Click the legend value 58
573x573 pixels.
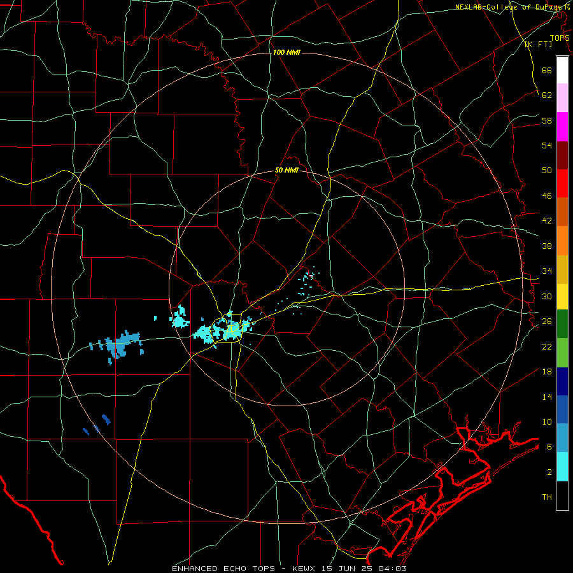547,120
